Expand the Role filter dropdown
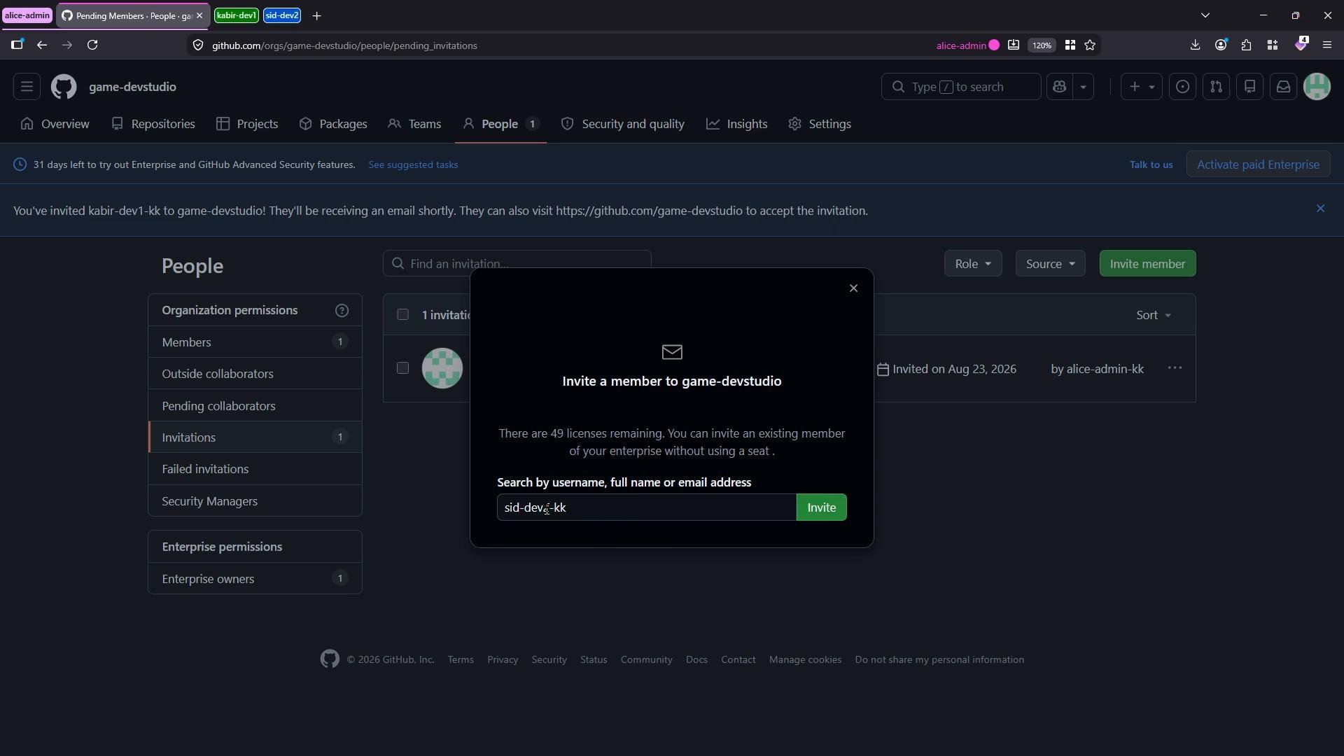 972,264
